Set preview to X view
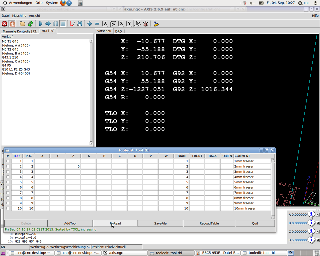Viewport: 320px width, 256px height. point(121,24)
